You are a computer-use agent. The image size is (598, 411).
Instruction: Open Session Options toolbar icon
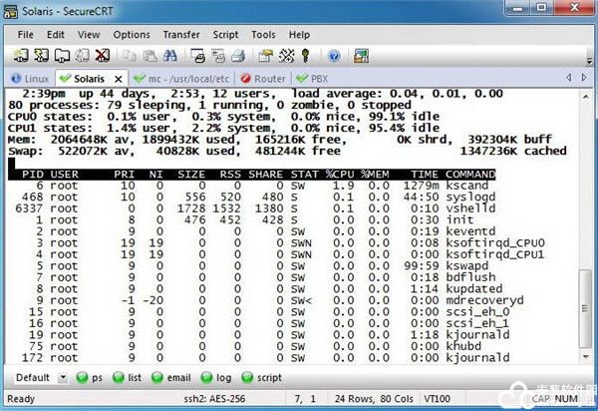tap(266, 57)
